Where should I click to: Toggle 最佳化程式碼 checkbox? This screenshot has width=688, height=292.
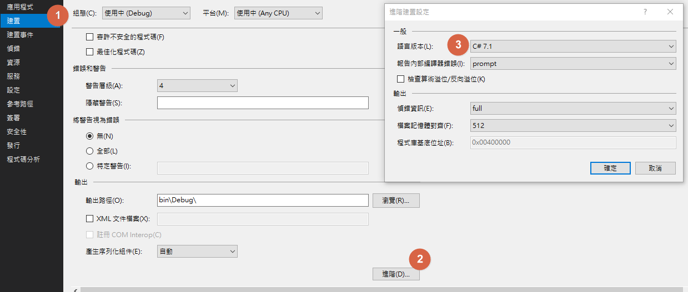[90, 52]
